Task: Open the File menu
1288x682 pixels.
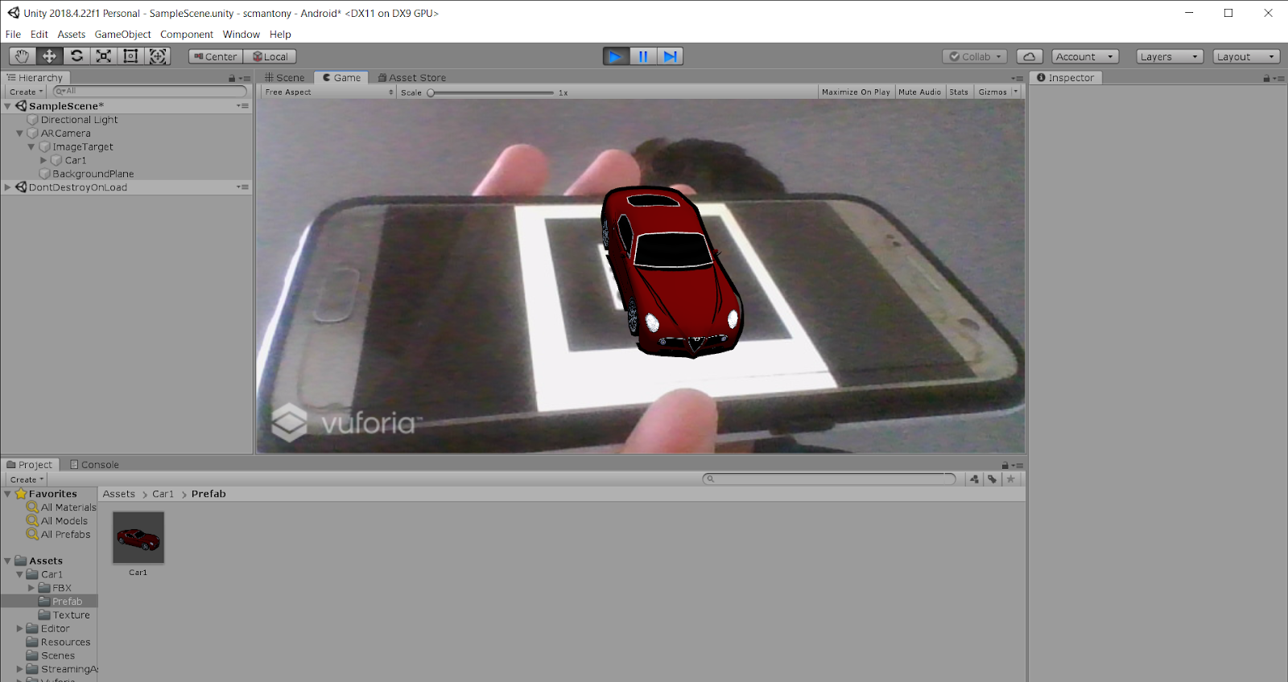Action: pos(13,35)
